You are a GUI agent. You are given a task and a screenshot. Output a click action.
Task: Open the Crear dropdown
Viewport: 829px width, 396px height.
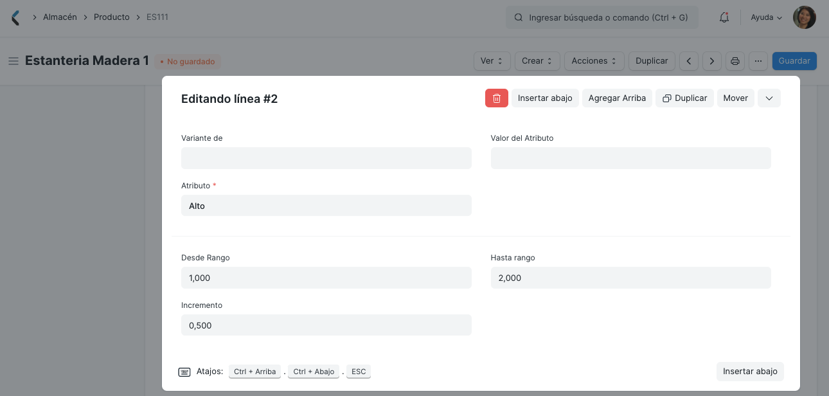click(537, 61)
